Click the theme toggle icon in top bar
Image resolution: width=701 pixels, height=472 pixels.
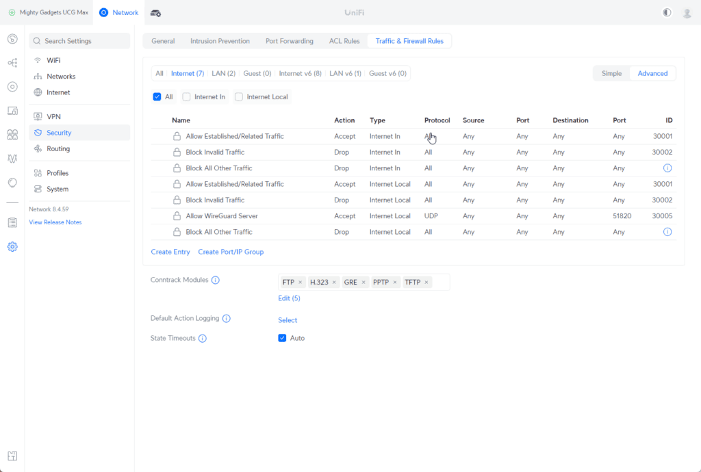click(x=667, y=12)
